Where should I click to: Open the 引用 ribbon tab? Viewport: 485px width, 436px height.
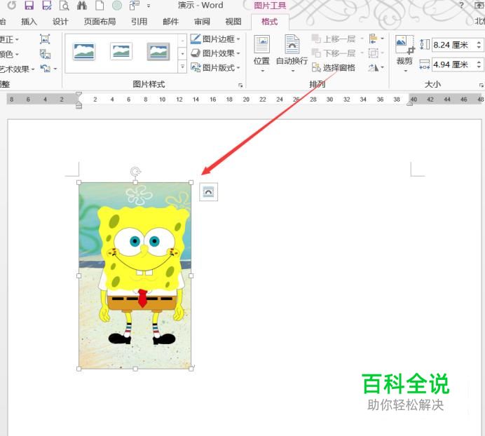click(x=139, y=22)
